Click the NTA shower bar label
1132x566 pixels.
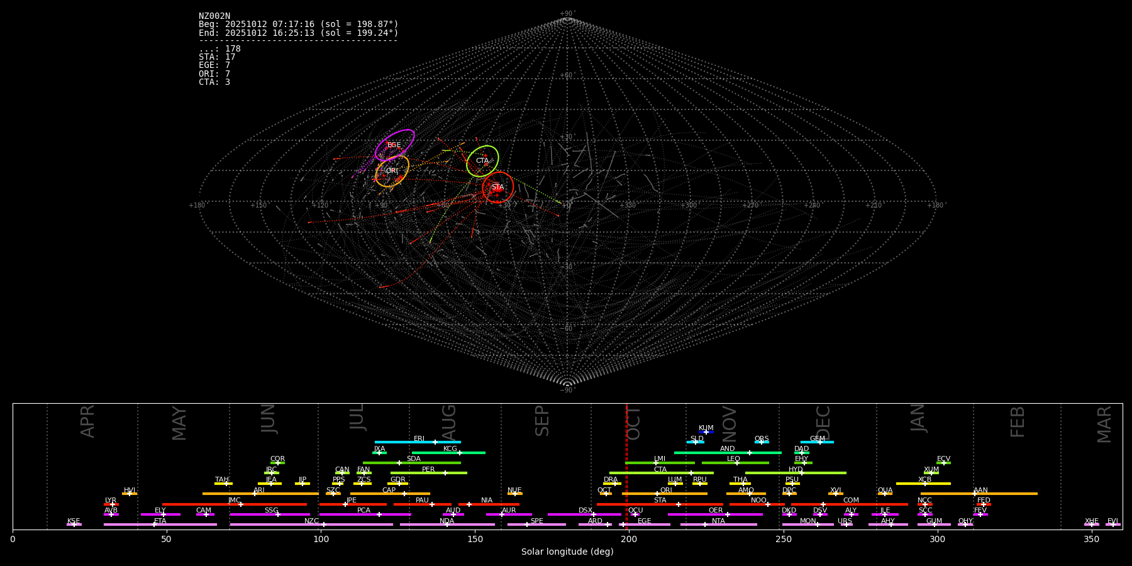click(x=718, y=521)
